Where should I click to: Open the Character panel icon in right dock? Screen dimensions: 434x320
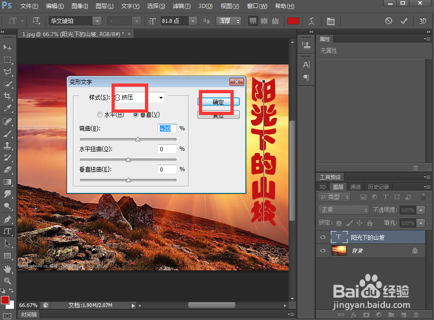306,65
